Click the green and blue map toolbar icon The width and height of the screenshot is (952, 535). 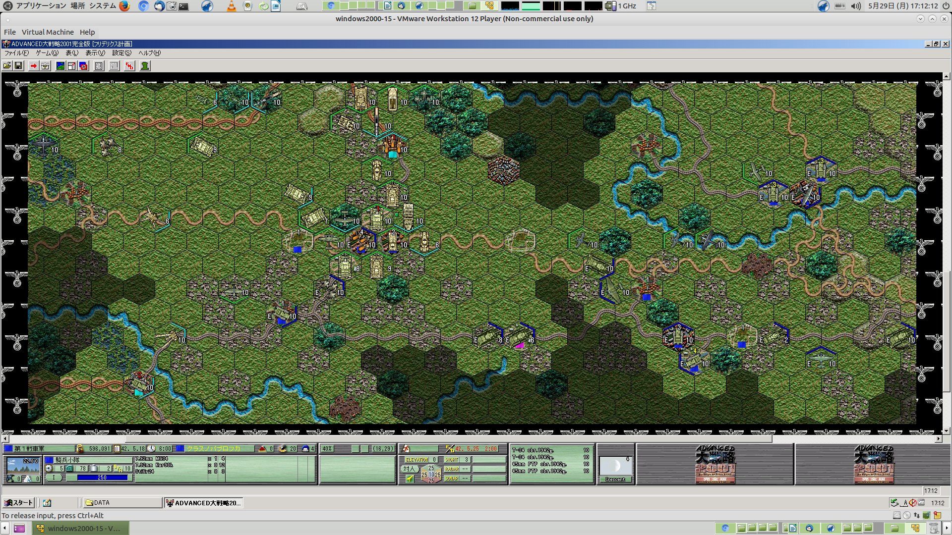click(x=60, y=66)
